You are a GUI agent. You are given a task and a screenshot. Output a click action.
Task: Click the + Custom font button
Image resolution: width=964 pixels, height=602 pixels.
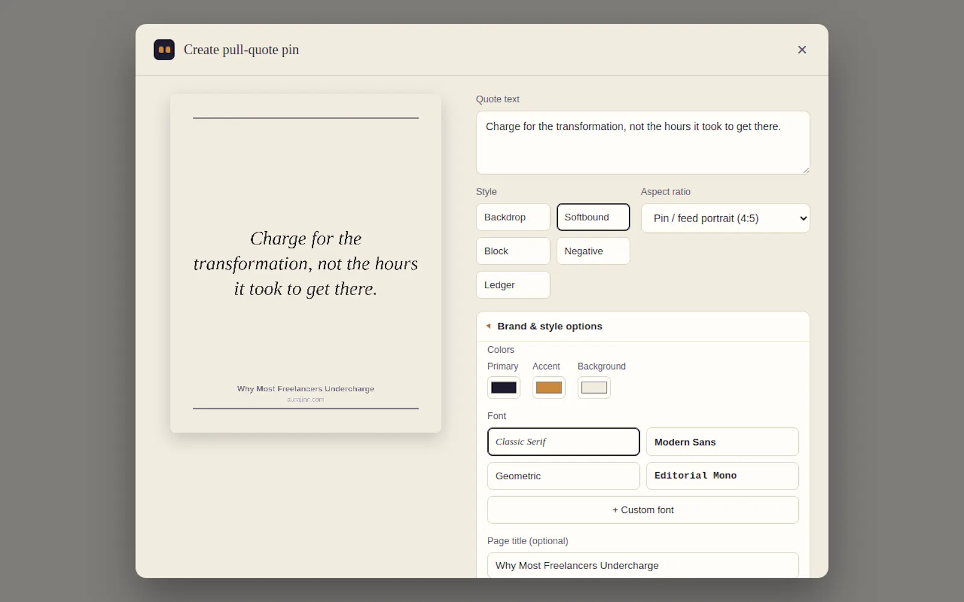coord(643,510)
